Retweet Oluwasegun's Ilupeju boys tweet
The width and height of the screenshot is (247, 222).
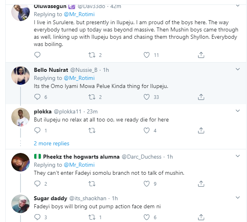click(x=92, y=55)
